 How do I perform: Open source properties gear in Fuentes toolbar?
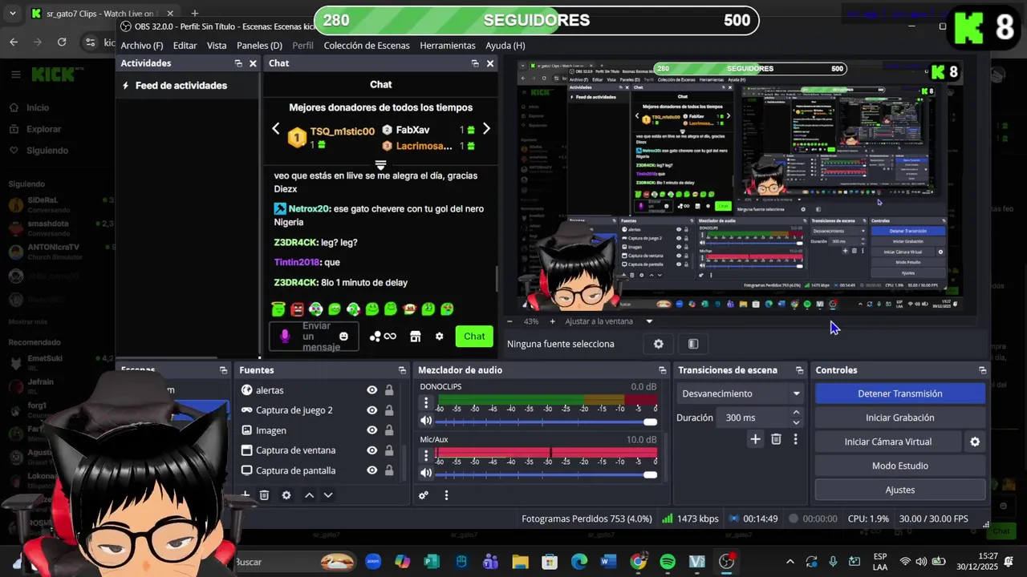tap(286, 495)
